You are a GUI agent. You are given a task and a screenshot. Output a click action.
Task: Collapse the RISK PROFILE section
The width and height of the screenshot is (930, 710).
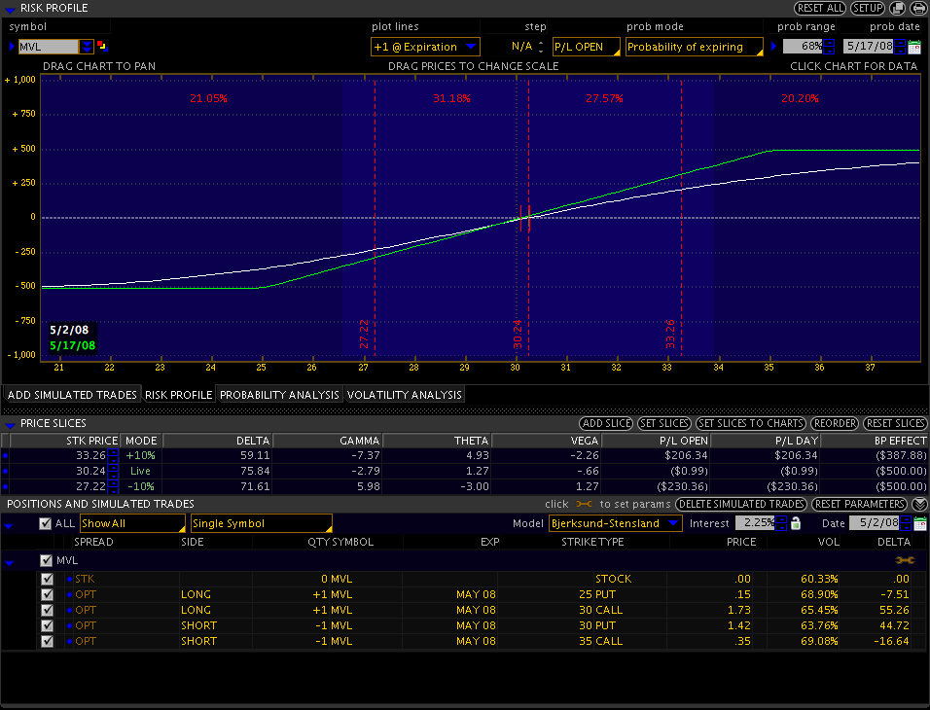click(10, 9)
